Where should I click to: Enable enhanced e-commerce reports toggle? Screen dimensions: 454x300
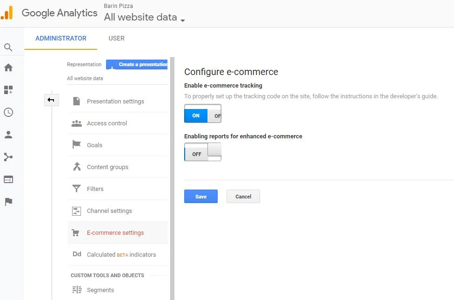[x=203, y=151]
